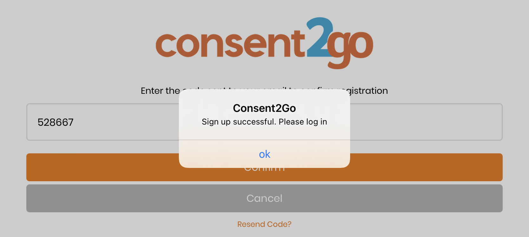The width and height of the screenshot is (529, 237).
Task: Tap the Consent2Go dialog title
Action: coord(264,108)
